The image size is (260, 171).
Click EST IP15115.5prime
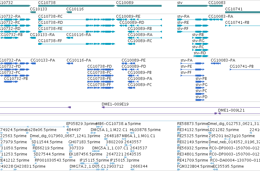coord(89,163)
